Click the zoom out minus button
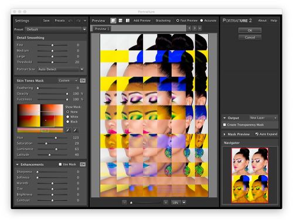The width and height of the screenshot is (293, 222). [x=124, y=203]
